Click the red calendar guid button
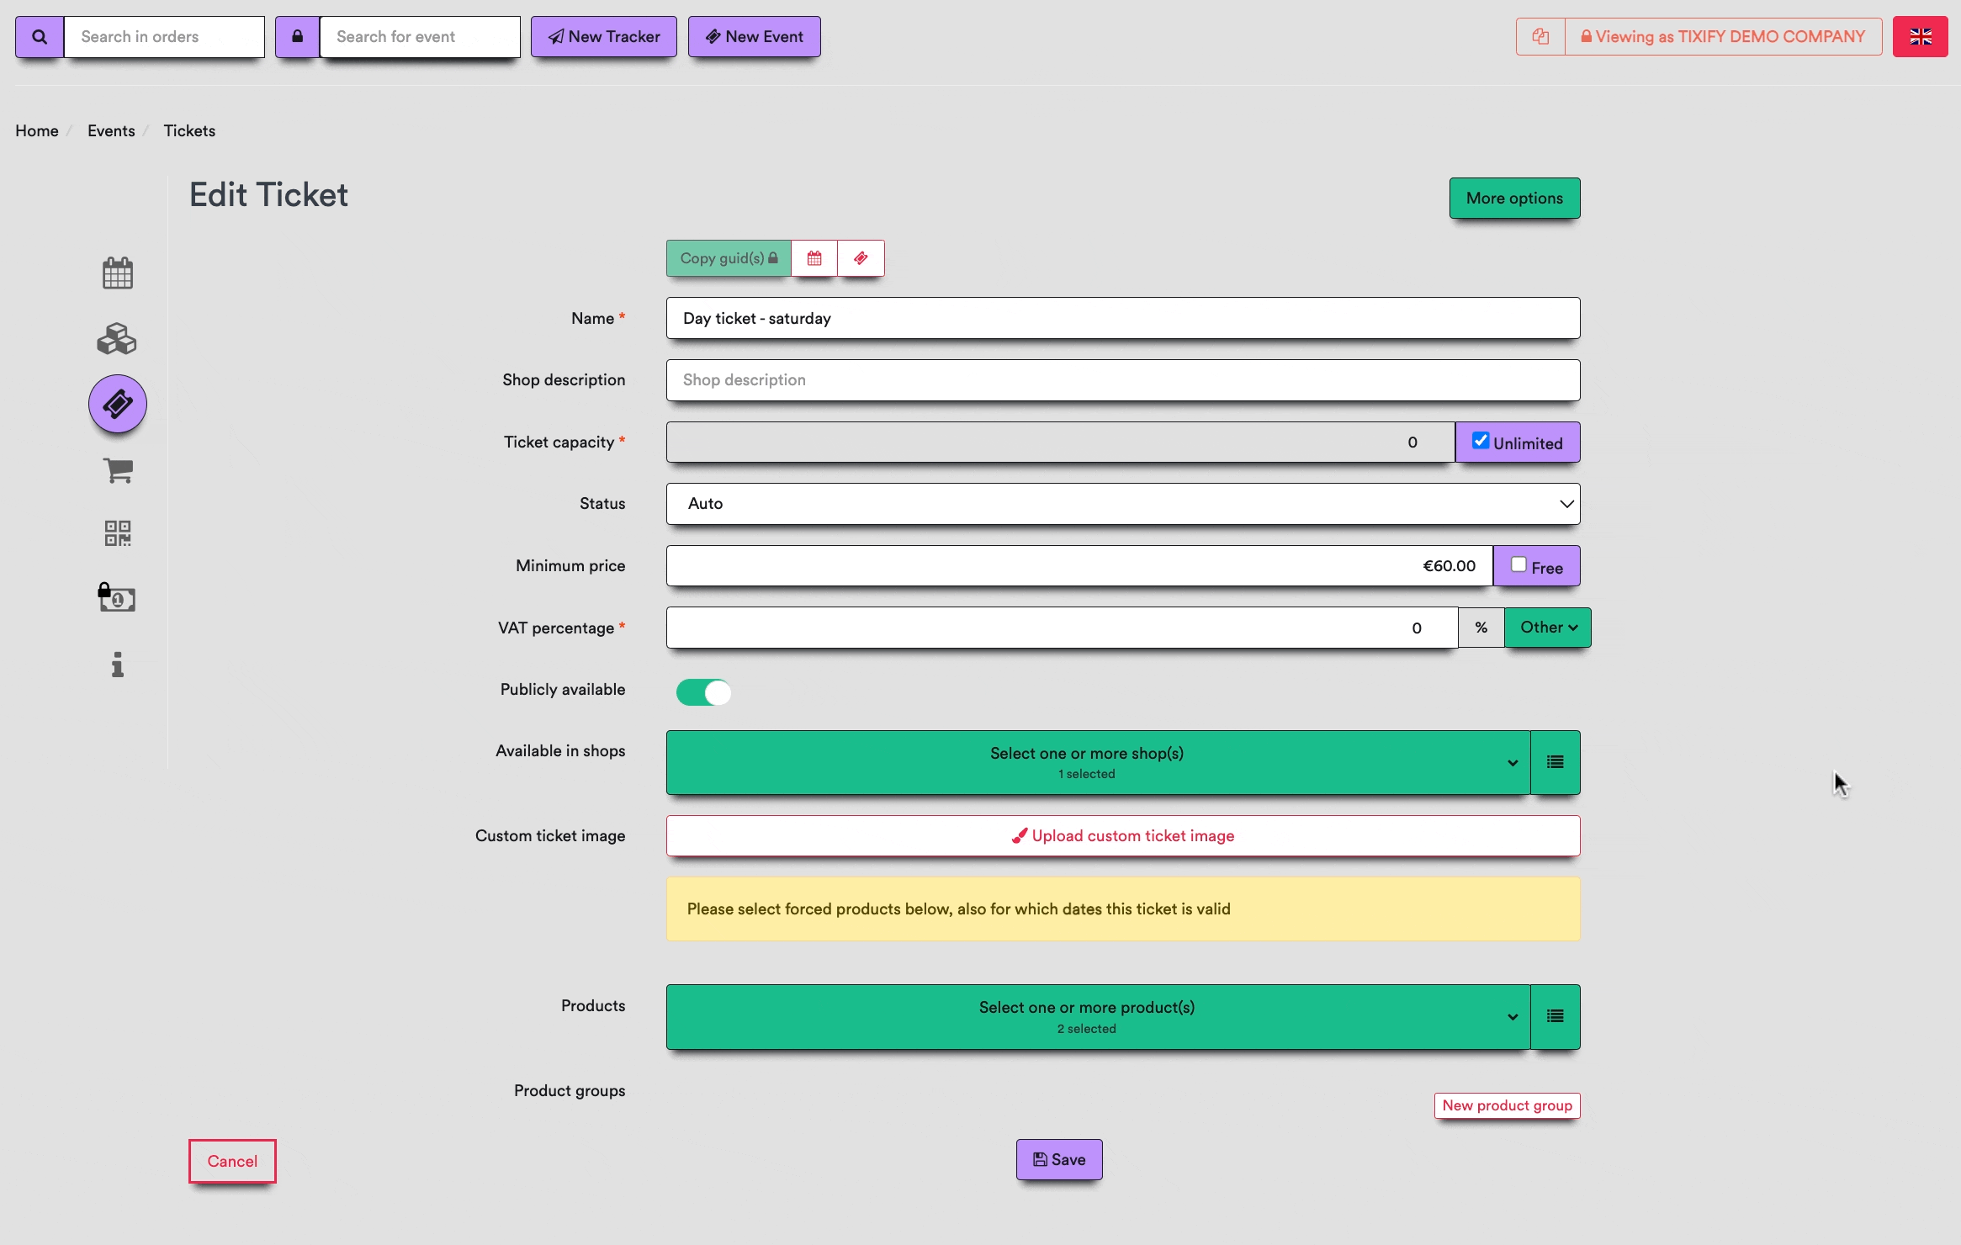1961x1245 pixels. [814, 258]
